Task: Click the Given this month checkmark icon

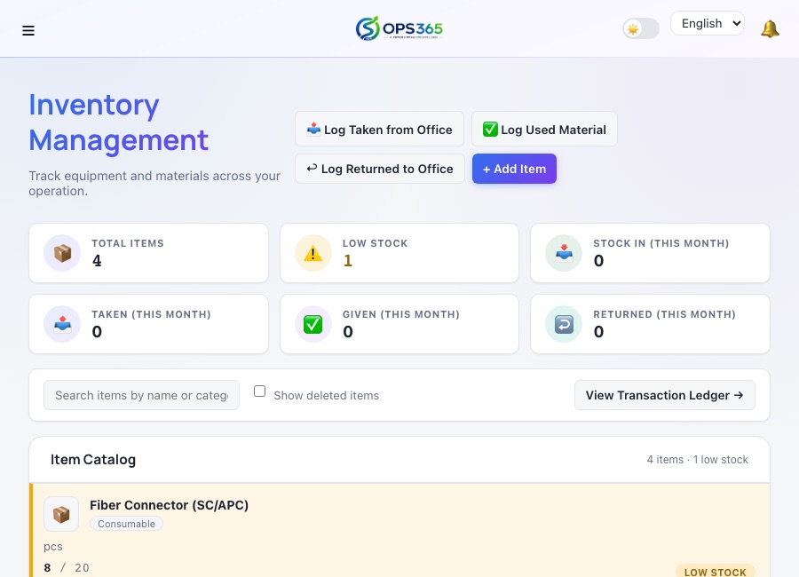Action: point(312,324)
